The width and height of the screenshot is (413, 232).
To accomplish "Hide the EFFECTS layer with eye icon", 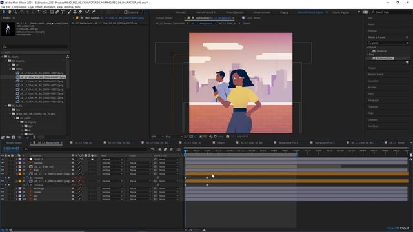I will (x=3, y=159).
